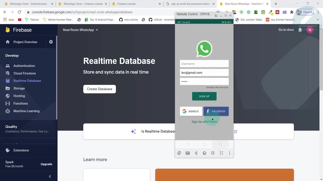Click Upgrade for the Spark plan
323x181 pixels.
click(x=46, y=164)
